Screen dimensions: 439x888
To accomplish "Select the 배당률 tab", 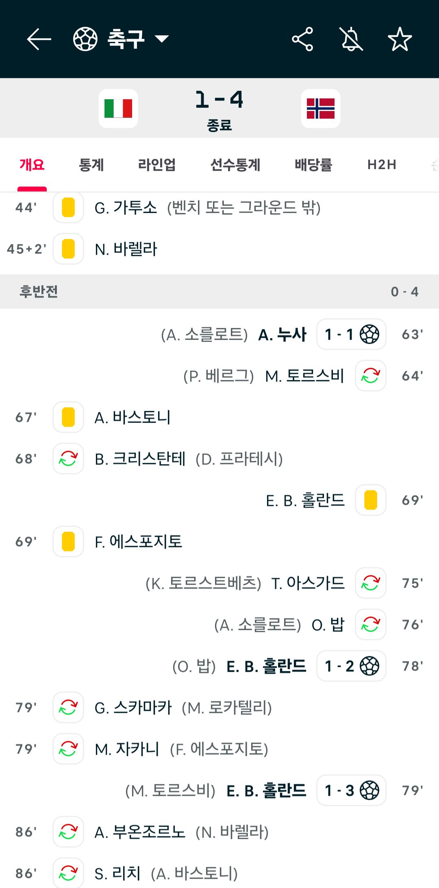I will click(x=313, y=165).
